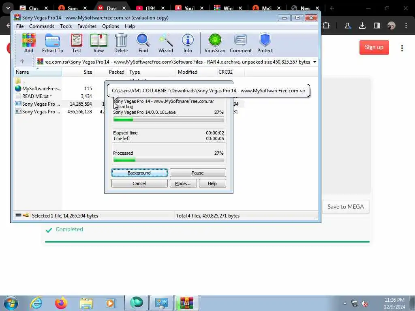Viewport: 415px width, 311px height.
Task: Click the Find magnifier icon
Action: click(143, 43)
